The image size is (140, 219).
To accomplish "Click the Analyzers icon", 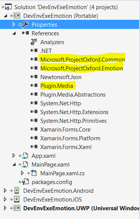I will [34, 42].
